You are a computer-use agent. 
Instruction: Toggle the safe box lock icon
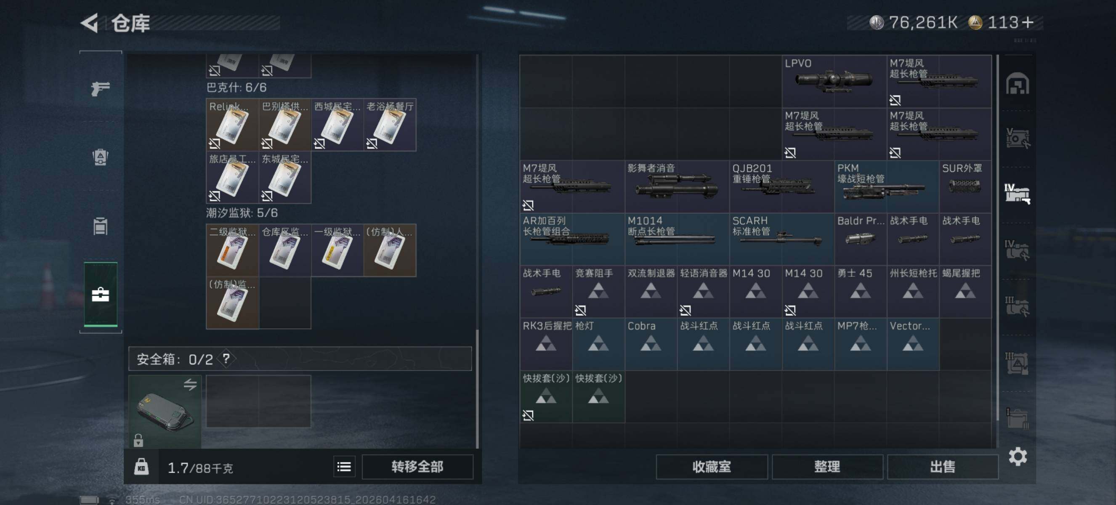coord(138,440)
